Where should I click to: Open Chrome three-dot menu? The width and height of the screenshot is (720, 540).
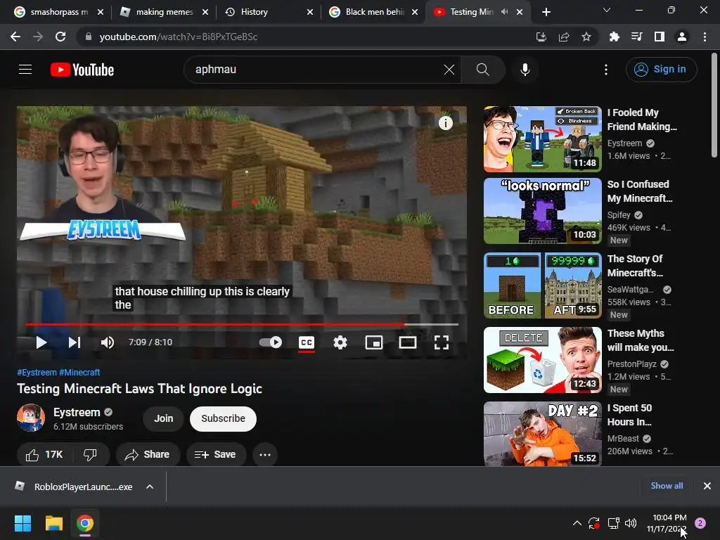pos(705,37)
